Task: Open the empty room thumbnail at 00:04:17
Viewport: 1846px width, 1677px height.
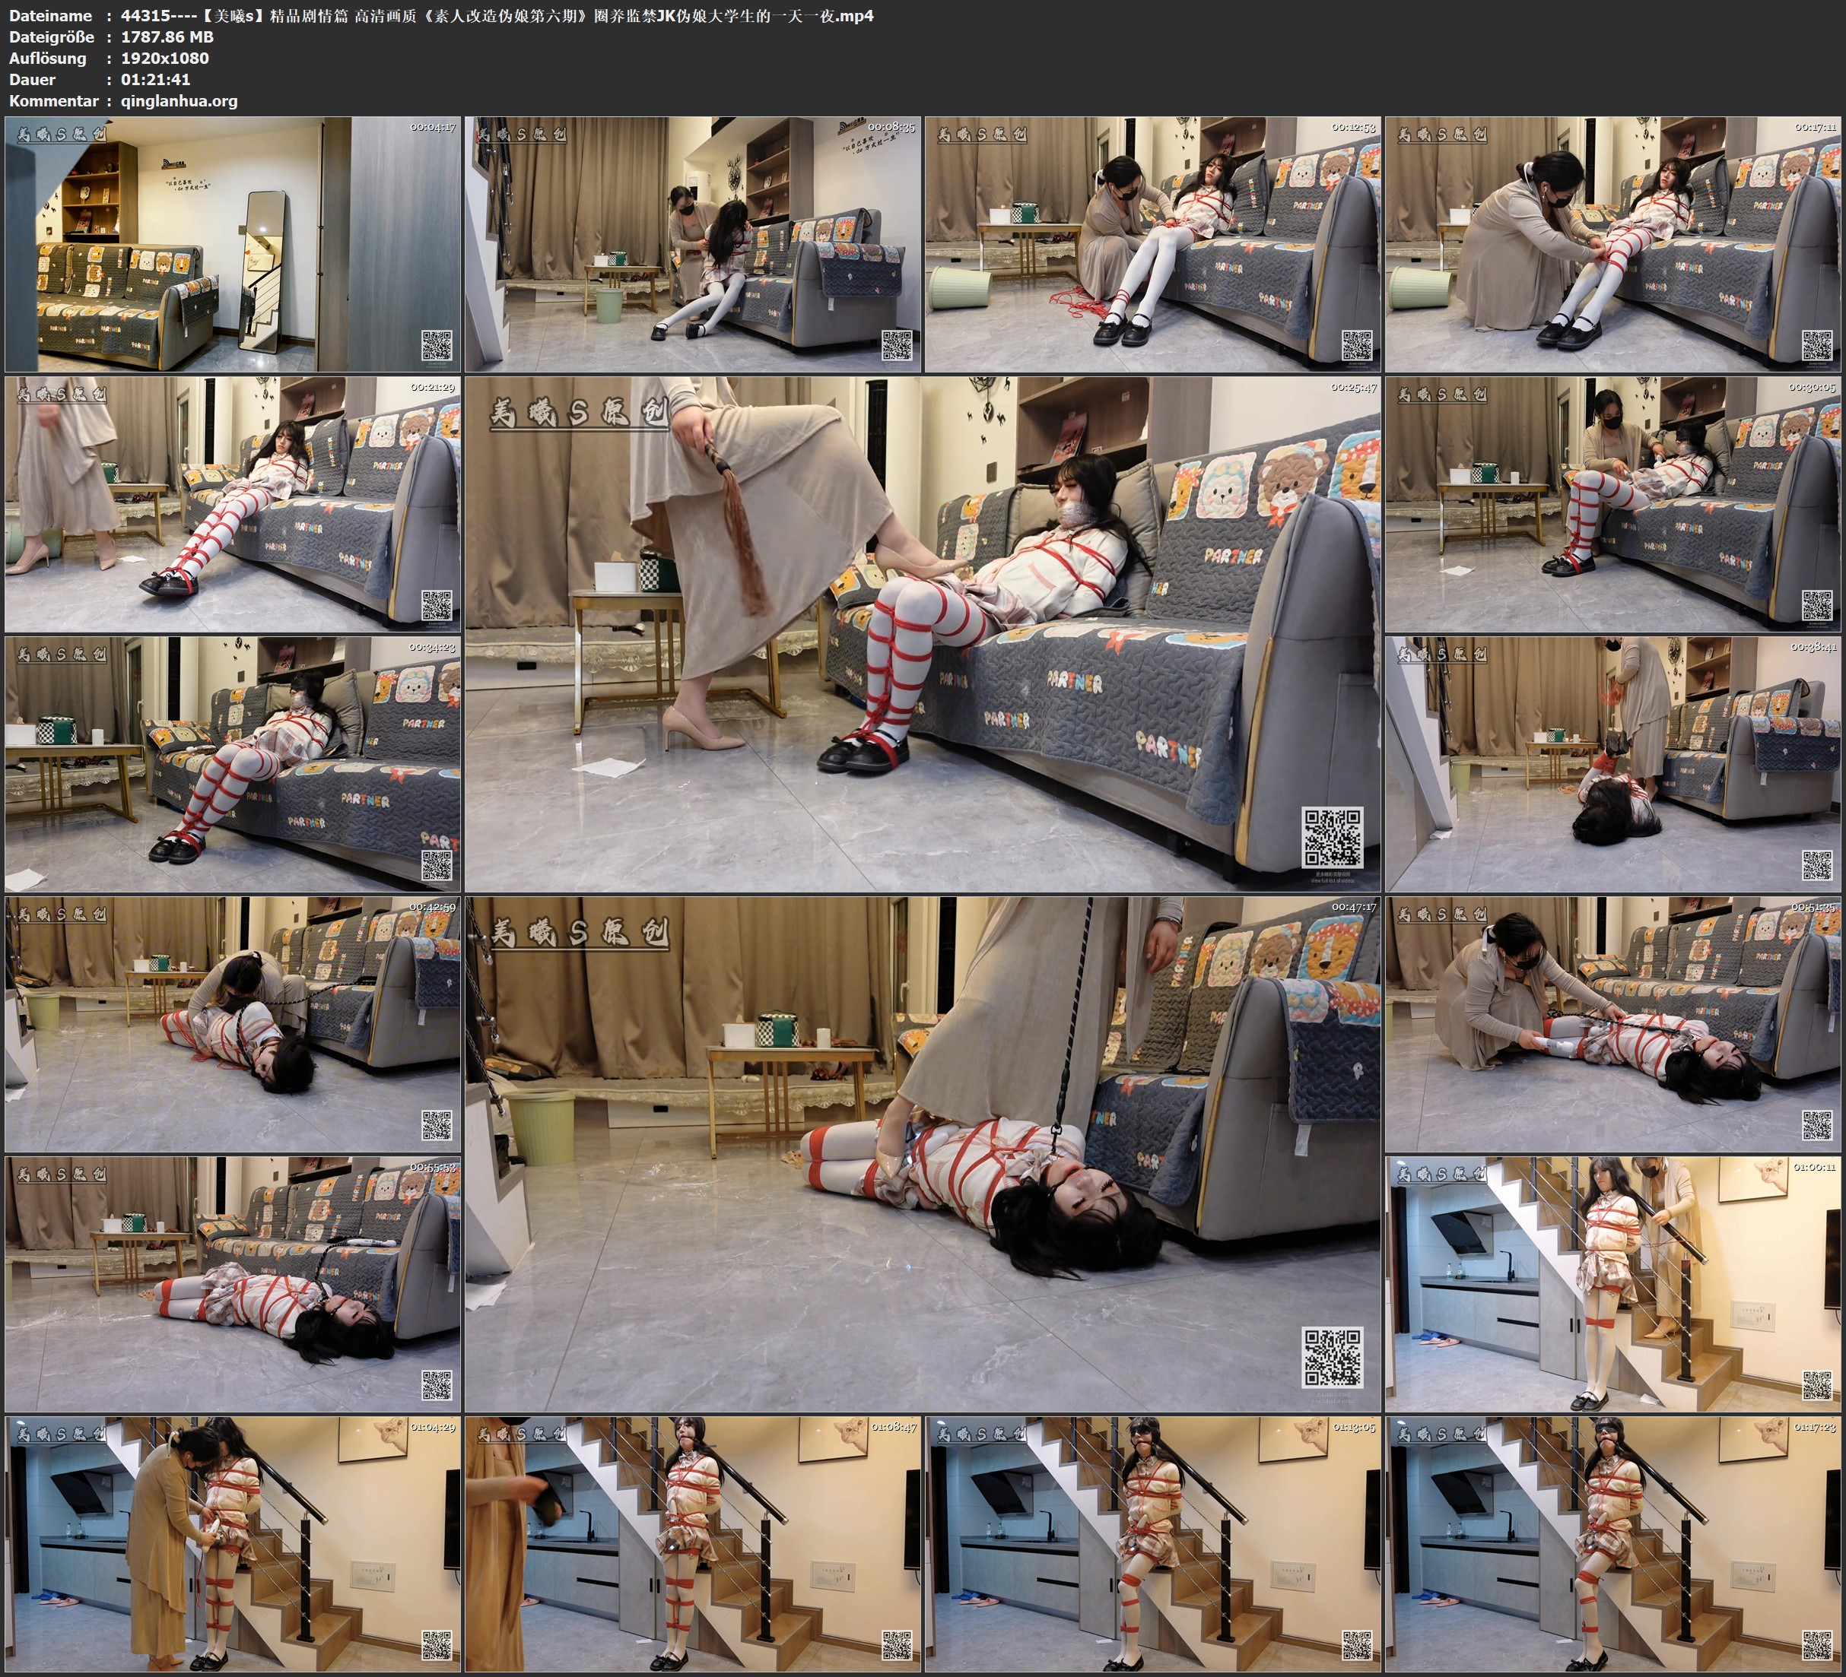Action: click(x=233, y=243)
